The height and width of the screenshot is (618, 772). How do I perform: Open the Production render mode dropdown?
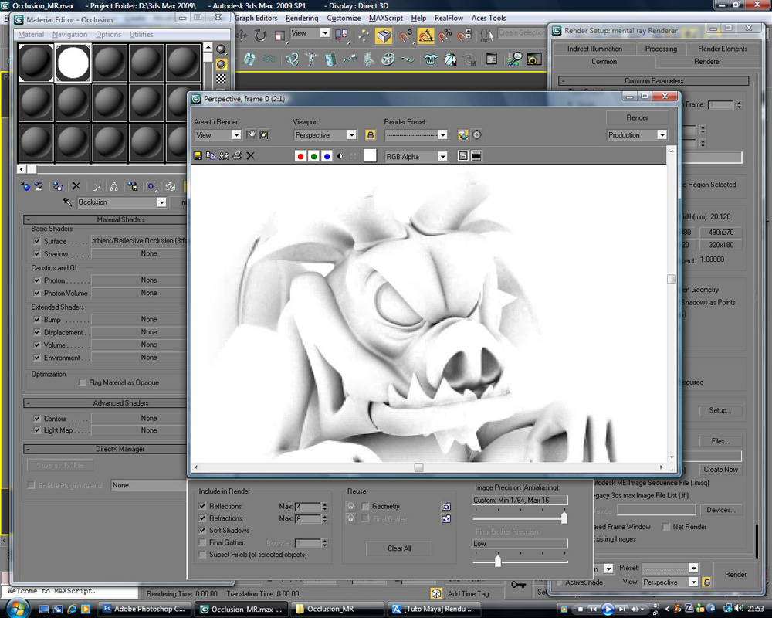click(661, 135)
